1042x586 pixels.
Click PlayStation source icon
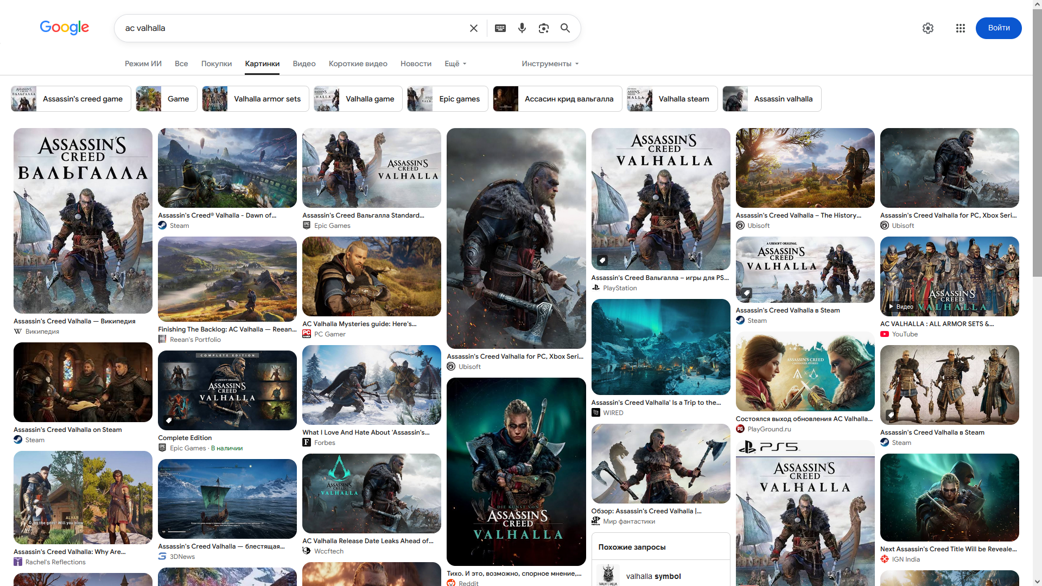[596, 288]
